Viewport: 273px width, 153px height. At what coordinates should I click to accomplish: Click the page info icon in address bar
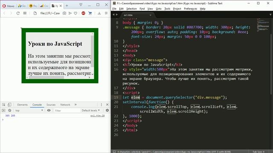(x=35, y=13)
